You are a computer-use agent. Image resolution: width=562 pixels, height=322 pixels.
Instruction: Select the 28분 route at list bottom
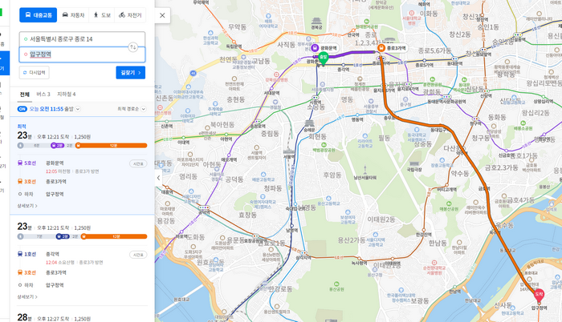click(x=82, y=315)
